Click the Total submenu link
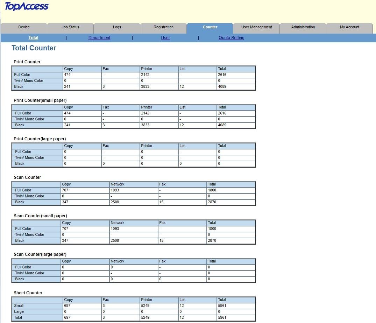 tap(33, 38)
